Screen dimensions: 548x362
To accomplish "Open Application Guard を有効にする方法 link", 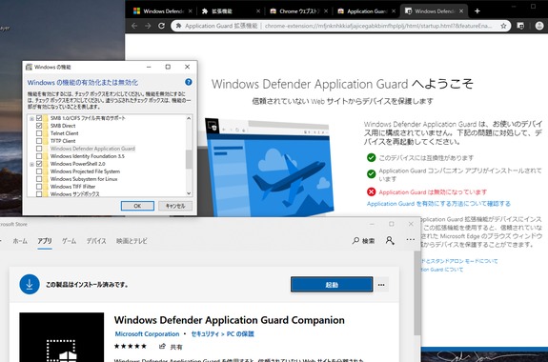I will point(438,203).
